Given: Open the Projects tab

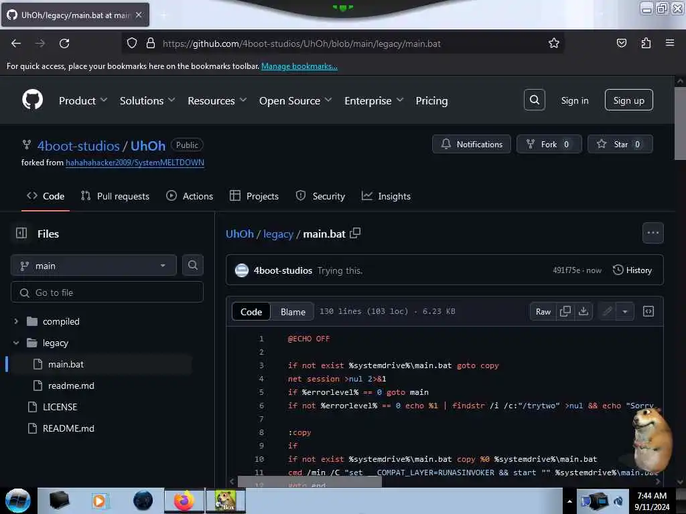Looking at the screenshot, I should 254,196.
